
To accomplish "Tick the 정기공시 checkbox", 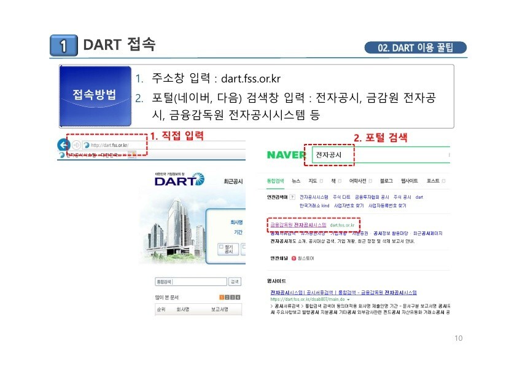I will pyautogui.click(x=221, y=247).
